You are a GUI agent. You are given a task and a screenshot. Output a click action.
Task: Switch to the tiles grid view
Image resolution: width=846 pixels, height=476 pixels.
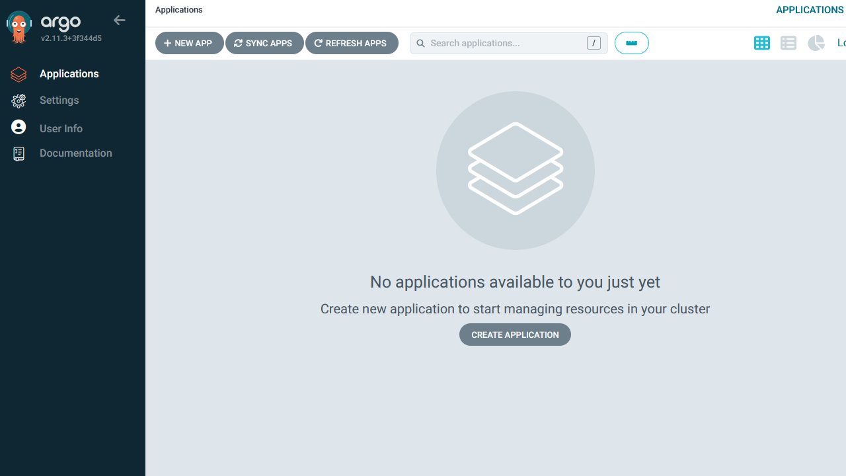pyautogui.click(x=761, y=43)
